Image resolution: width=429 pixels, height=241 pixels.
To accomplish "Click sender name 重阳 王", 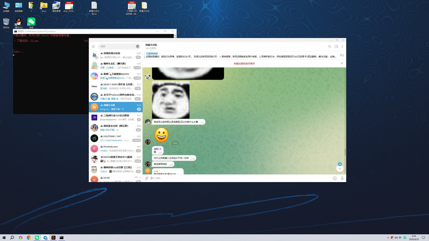I will point(158,149).
